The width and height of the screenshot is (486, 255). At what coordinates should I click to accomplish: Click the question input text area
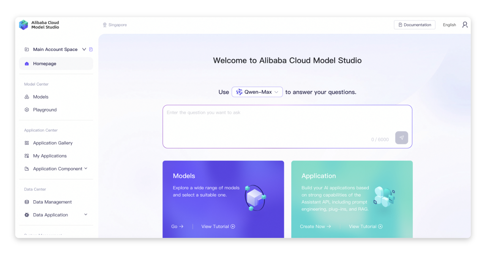pos(287,127)
